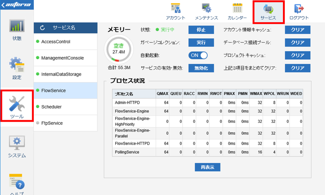Image resolution: width=325 pixels, height=195 pixels.
Task: Select AccessControl service
Action: click(x=65, y=42)
